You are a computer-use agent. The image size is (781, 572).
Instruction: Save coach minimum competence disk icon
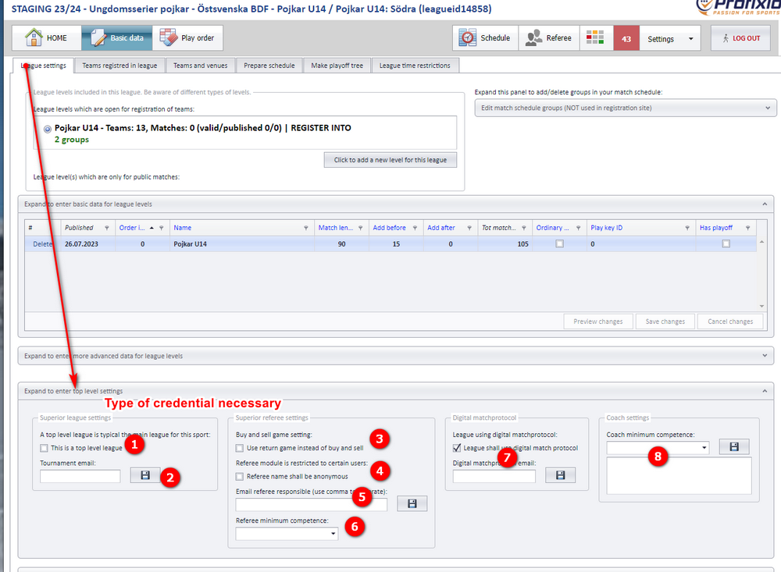point(734,447)
